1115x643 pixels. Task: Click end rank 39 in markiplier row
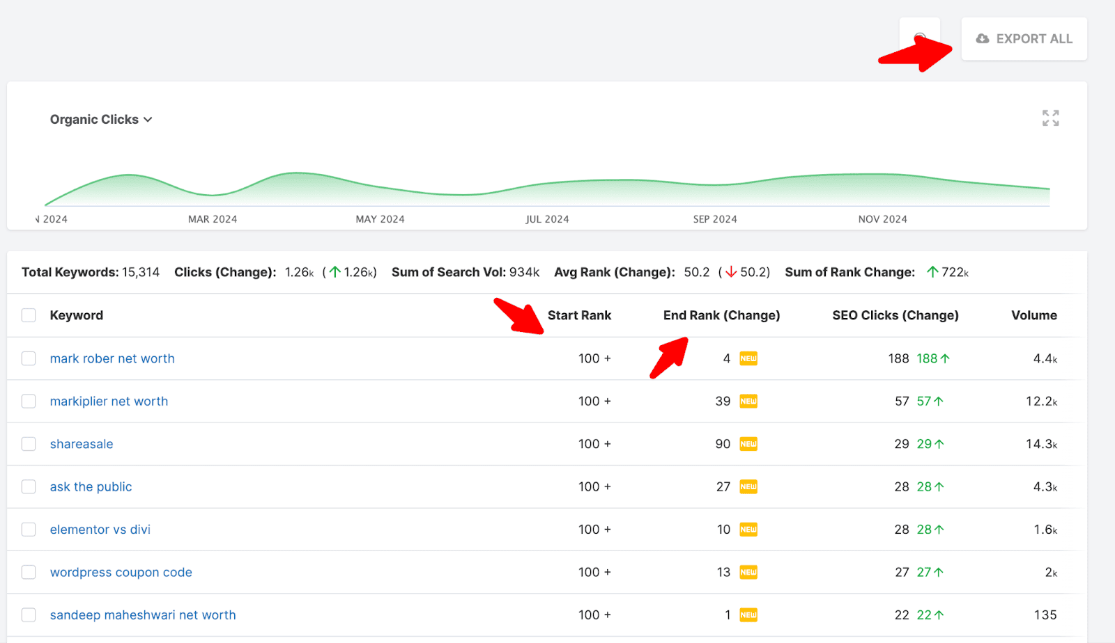tap(723, 402)
